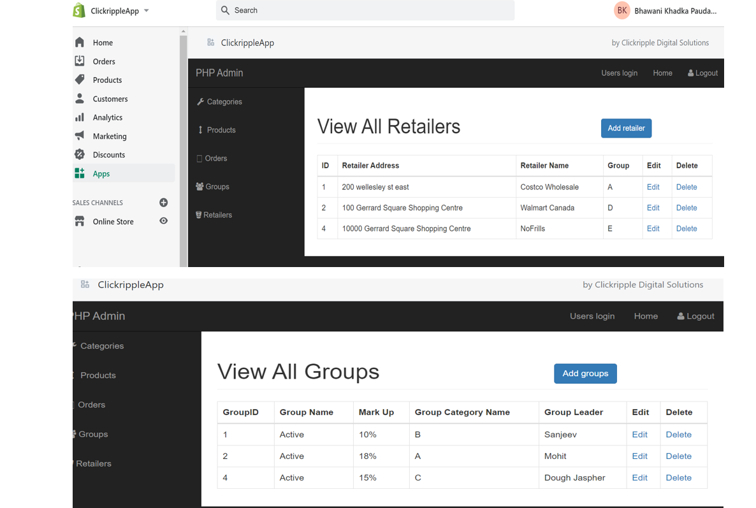Click the Shopify bag logo icon

pyautogui.click(x=79, y=10)
